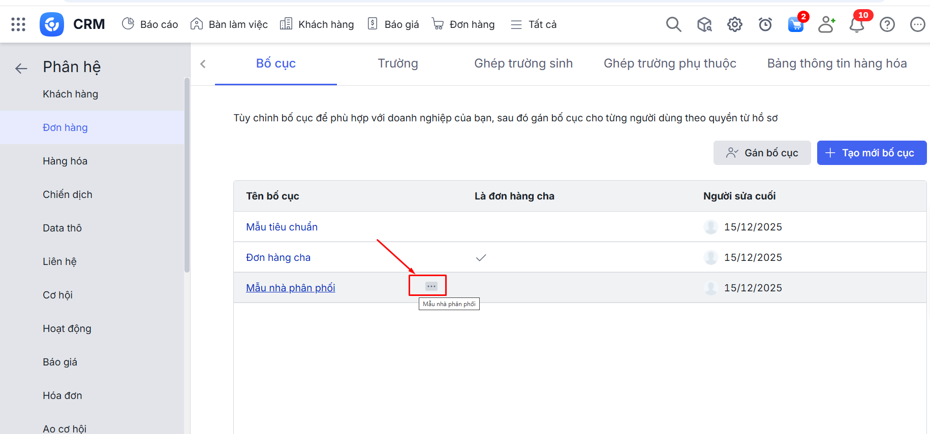Open Báo cáo in the top menu
This screenshot has height=434, width=930.
click(x=150, y=24)
